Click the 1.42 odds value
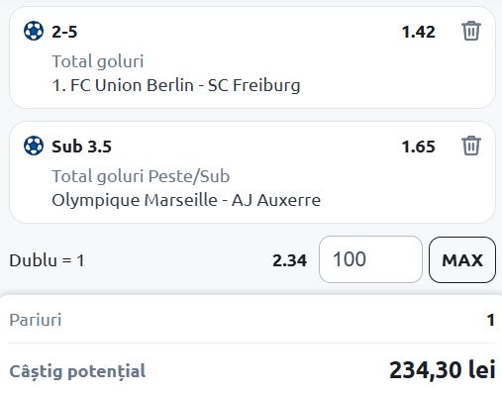Screen dimensions: 502x396 (x=419, y=32)
